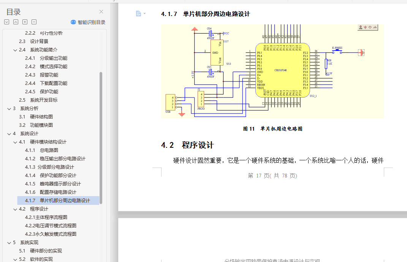
Task: Select 5 系统实现 in outline
Action: pyautogui.click(x=25, y=243)
